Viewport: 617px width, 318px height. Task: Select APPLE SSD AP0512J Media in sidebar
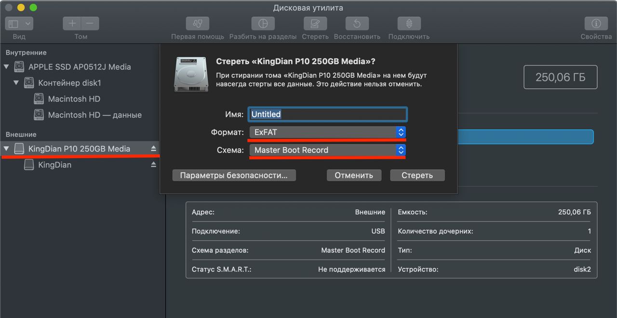click(x=80, y=67)
